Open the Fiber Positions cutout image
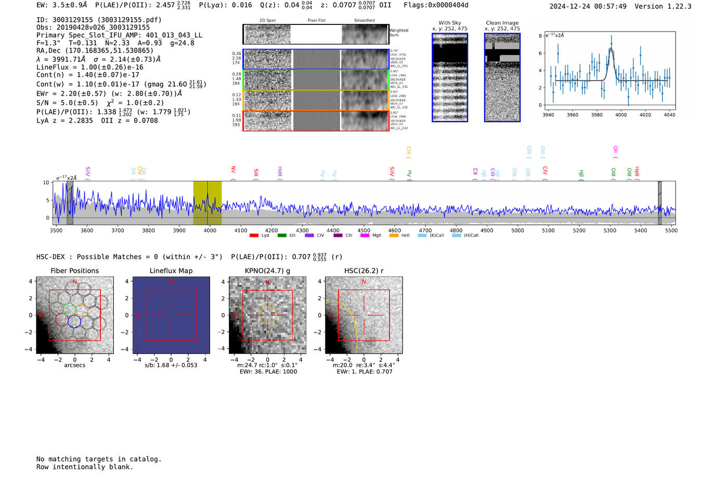Image resolution: width=728 pixels, height=495 pixels. click(x=75, y=315)
